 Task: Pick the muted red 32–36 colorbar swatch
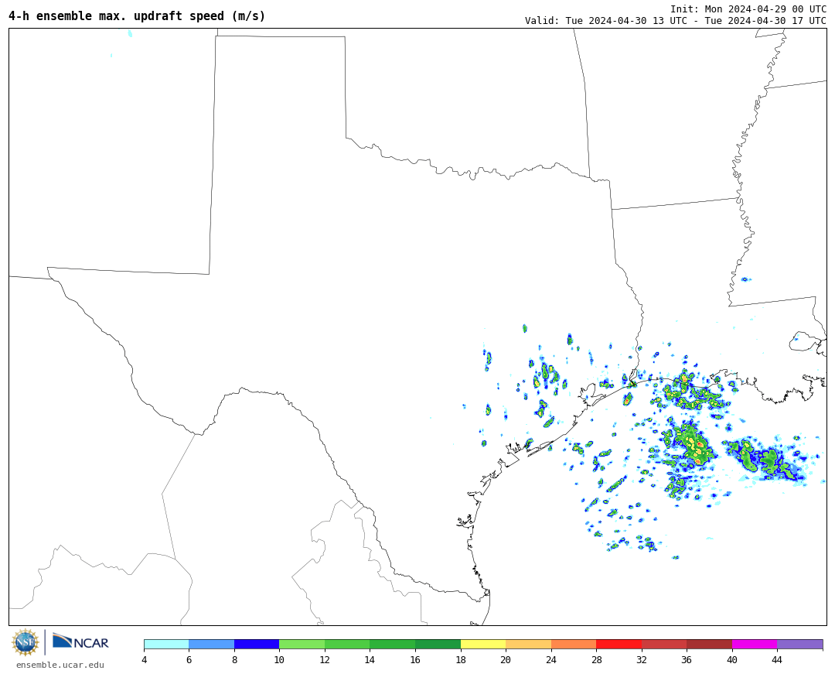(x=664, y=644)
